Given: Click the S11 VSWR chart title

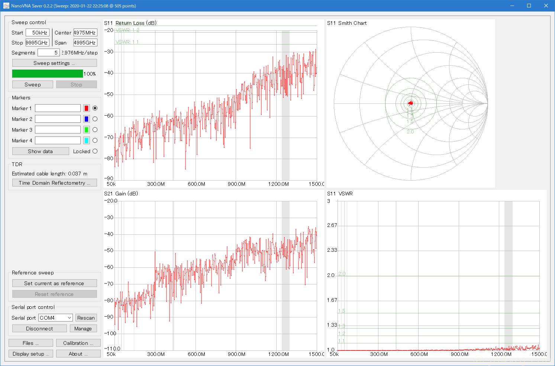Looking at the screenshot, I should coord(340,194).
